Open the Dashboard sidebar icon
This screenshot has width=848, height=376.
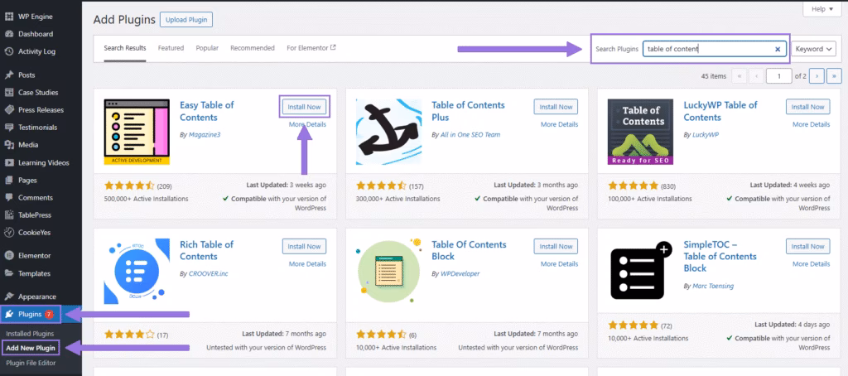click(9, 34)
